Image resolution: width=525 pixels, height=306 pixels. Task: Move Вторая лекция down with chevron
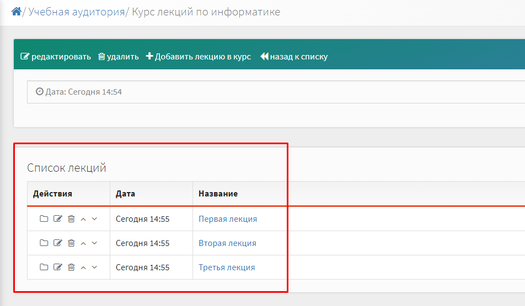[94, 243]
